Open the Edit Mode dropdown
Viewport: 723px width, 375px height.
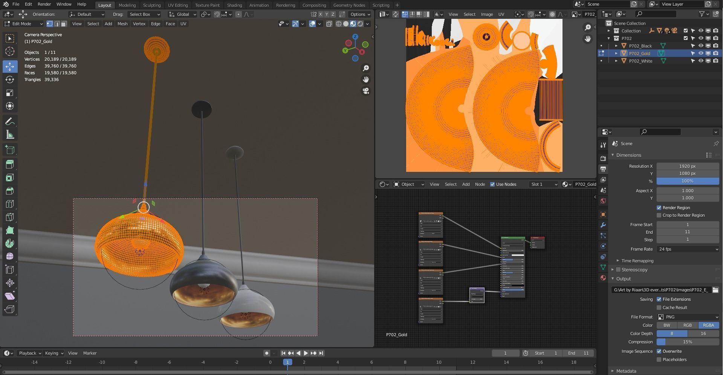23,24
